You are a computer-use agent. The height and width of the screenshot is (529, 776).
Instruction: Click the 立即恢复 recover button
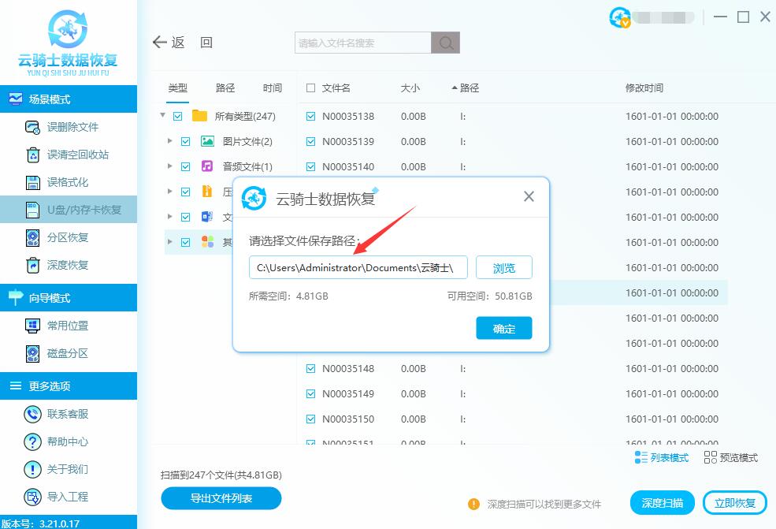[x=735, y=503]
